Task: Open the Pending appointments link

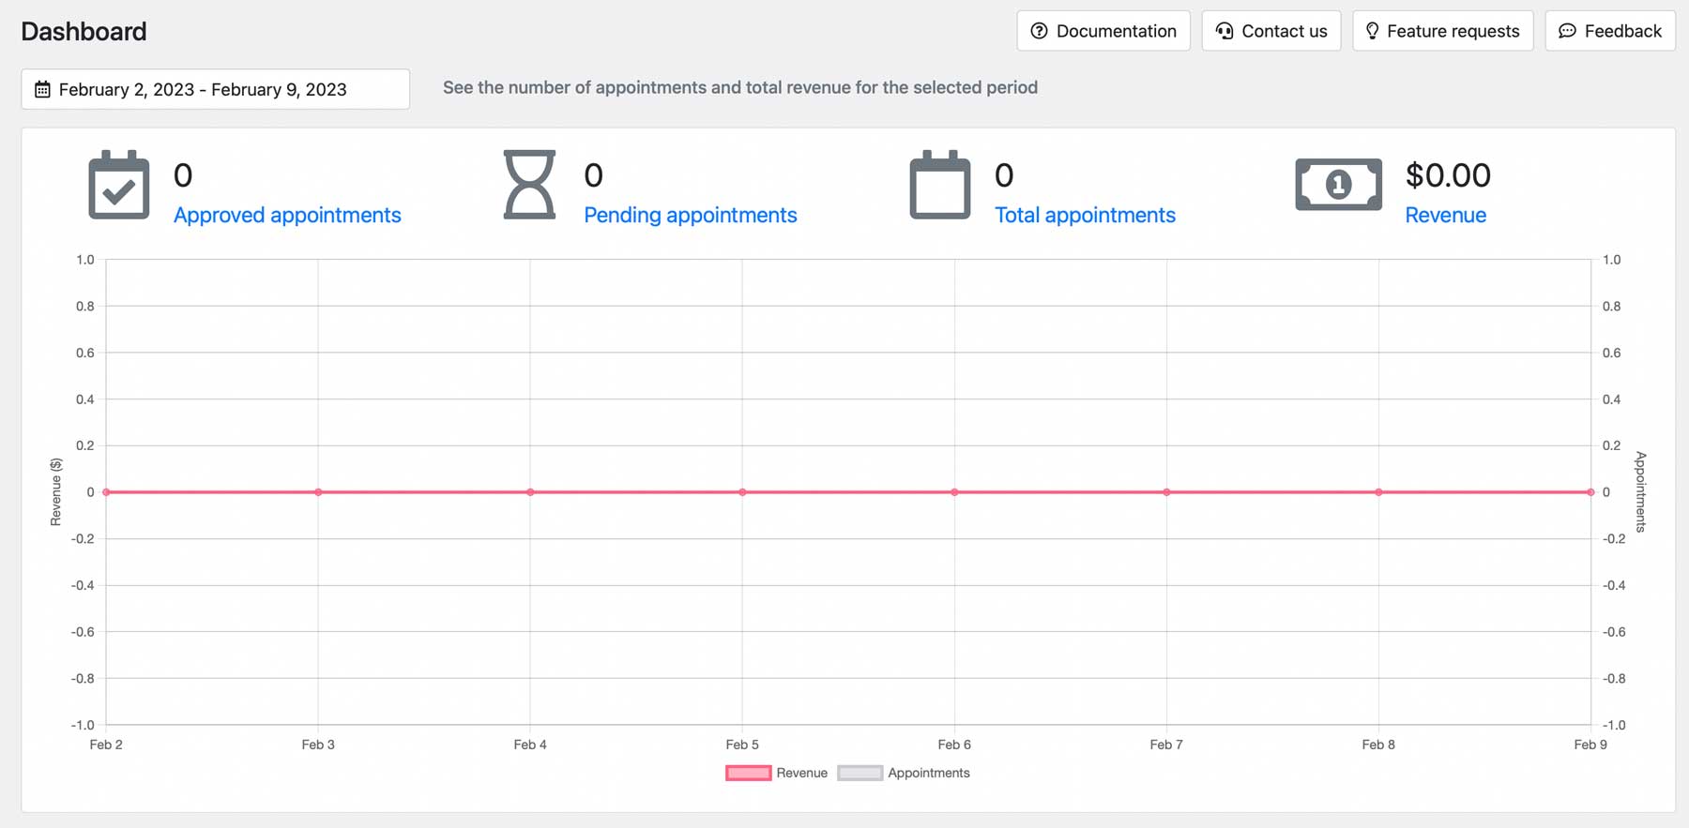Action: tap(690, 215)
